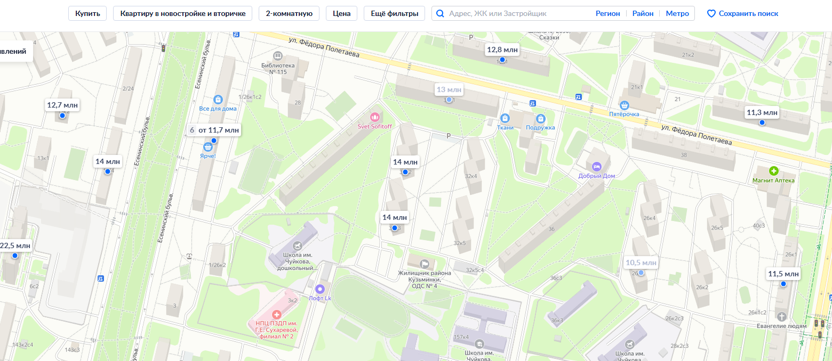Click the building number 38 label
The width and height of the screenshot is (832, 361).
(684, 155)
